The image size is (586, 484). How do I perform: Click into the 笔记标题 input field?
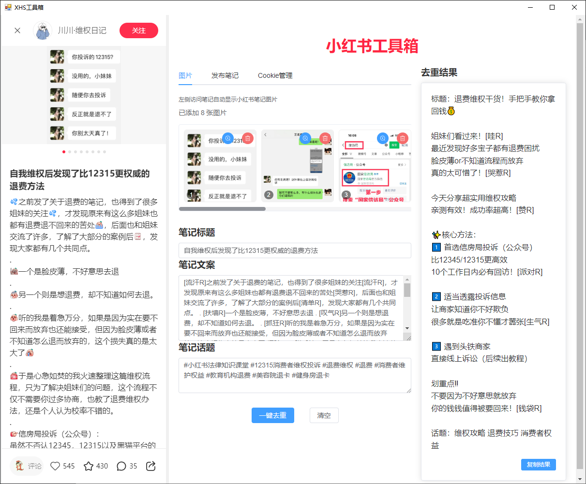coord(295,250)
